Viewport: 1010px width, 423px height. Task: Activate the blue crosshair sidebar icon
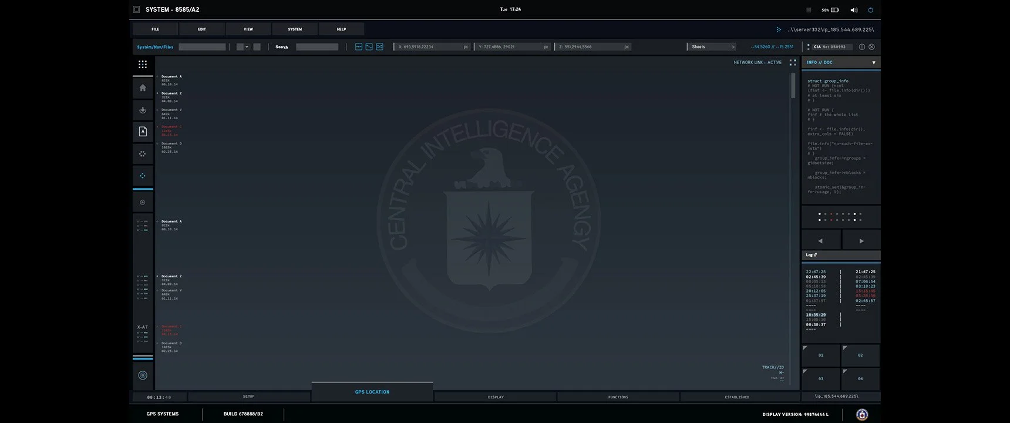[x=143, y=176]
